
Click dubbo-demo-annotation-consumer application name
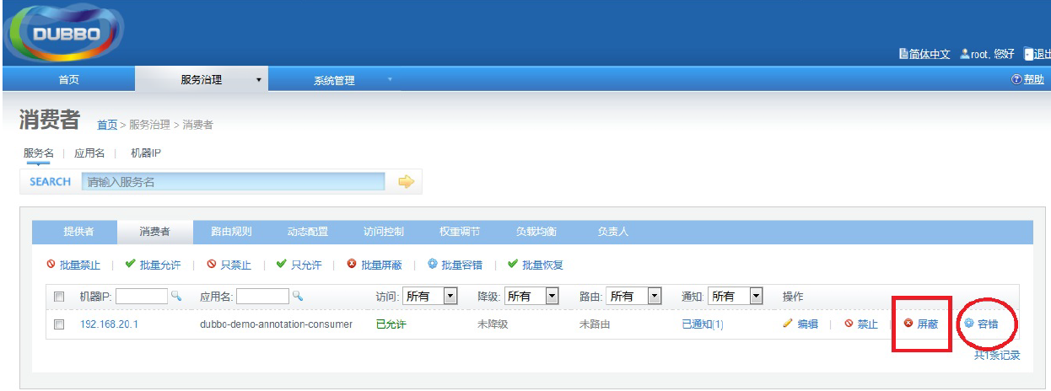pos(276,324)
